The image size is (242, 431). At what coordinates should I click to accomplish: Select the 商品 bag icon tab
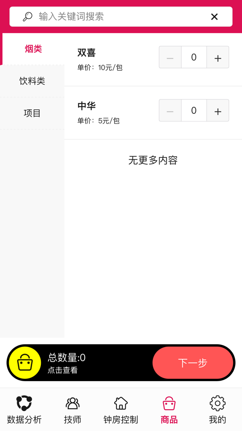pos(169,403)
